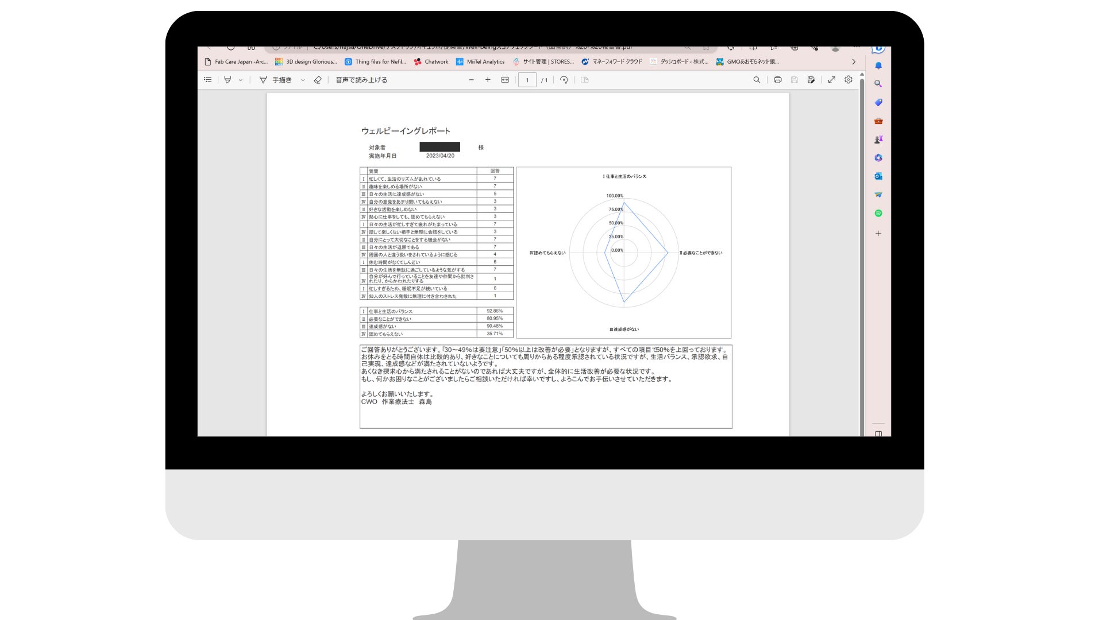This screenshot has width=1103, height=620.
Task: Open the PDF table of contents icon
Action: pyautogui.click(x=208, y=80)
